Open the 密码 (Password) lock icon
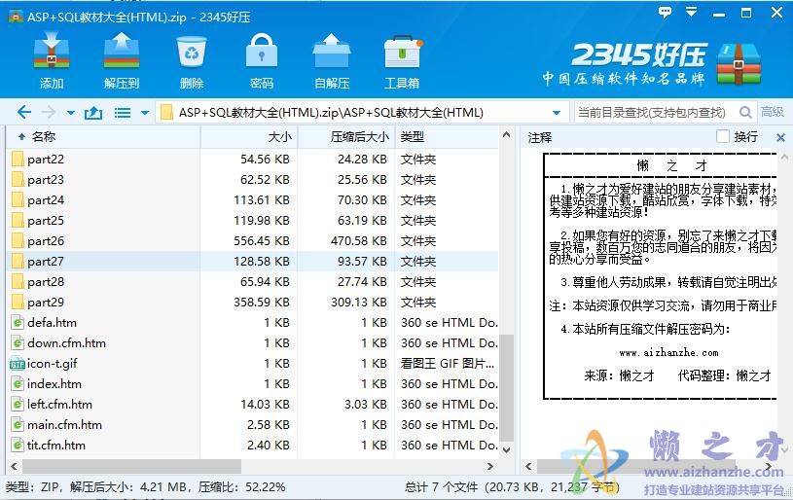 [262, 51]
